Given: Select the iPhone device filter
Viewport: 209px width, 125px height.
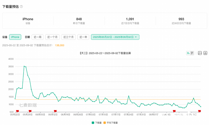Looking at the screenshot, I should [x=15, y=37].
